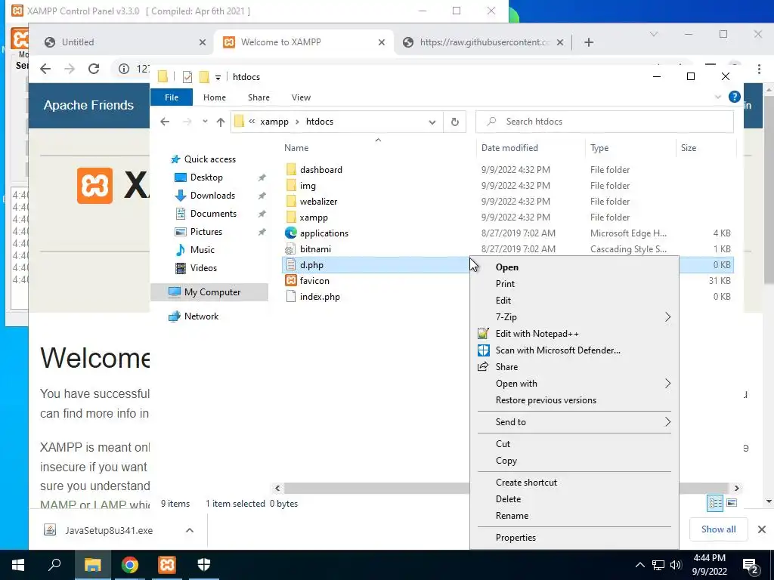Choose Print from the context menu
The image size is (774, 580).
tap(505, 284)
